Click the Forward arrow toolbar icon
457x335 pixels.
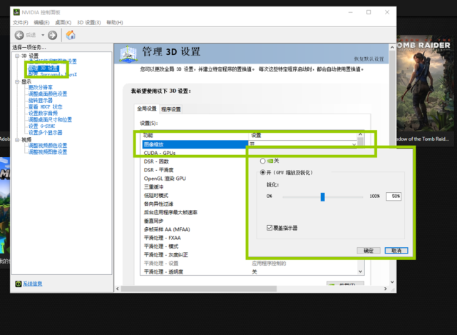(x=53, y=35)
